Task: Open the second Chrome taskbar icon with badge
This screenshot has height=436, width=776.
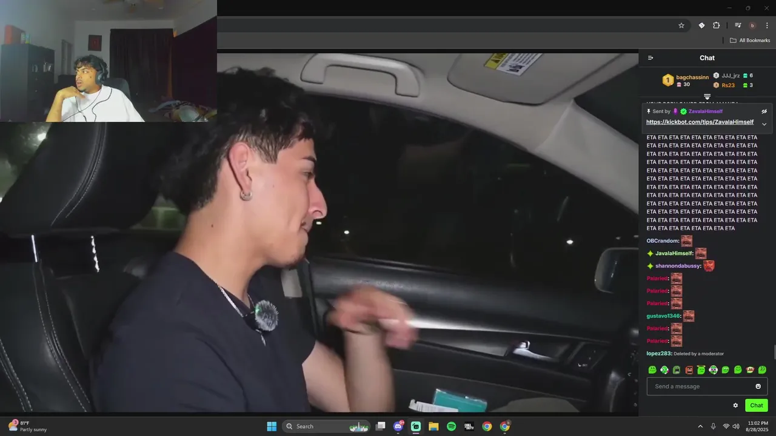Action: [504, 426]
